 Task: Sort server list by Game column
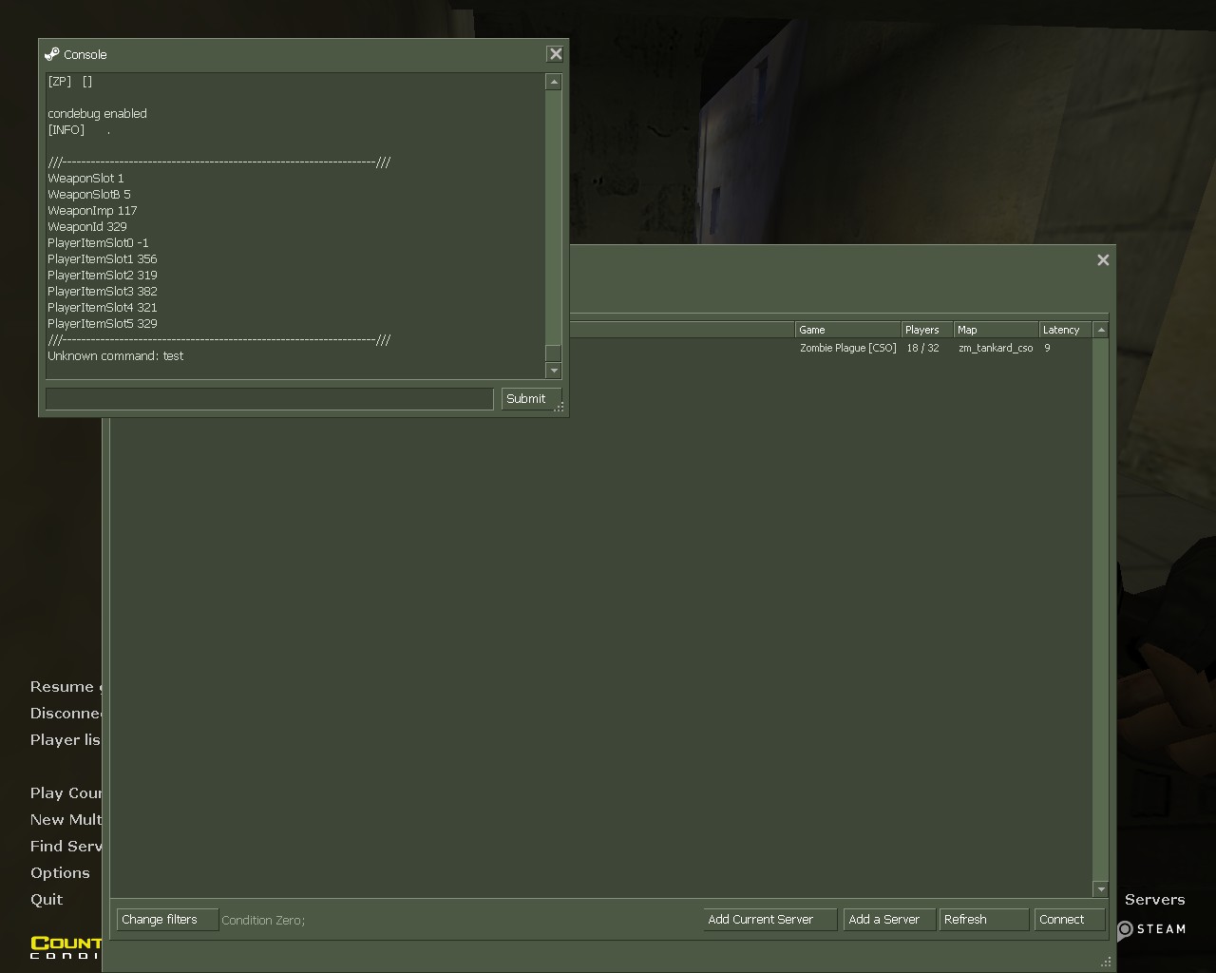pos(846,330)
